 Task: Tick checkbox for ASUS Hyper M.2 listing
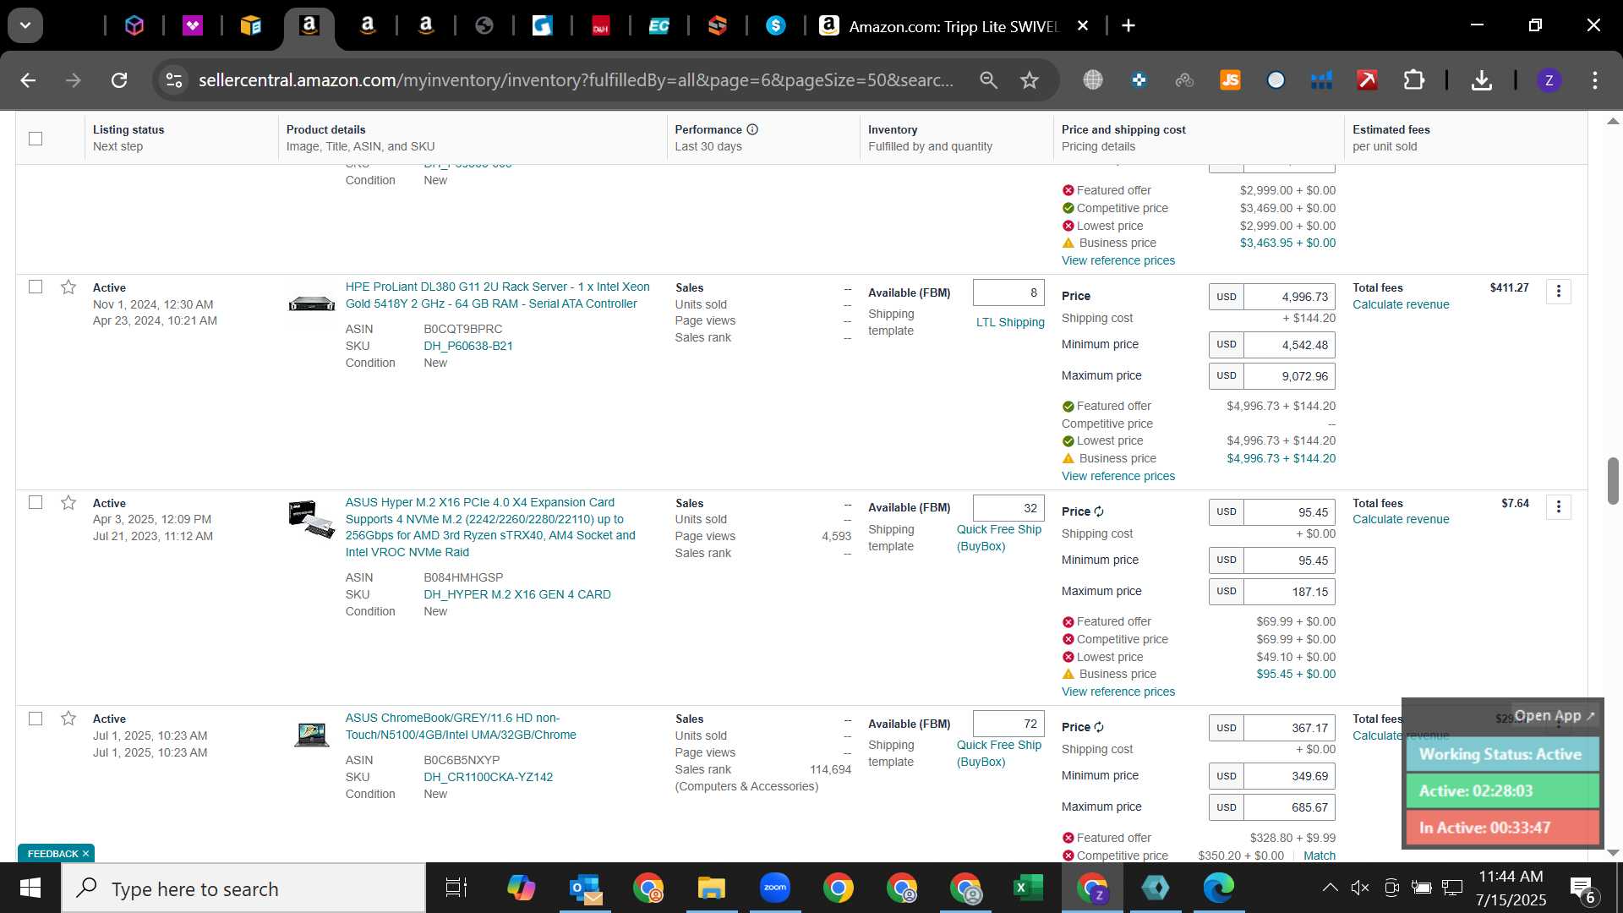[36, 502]
